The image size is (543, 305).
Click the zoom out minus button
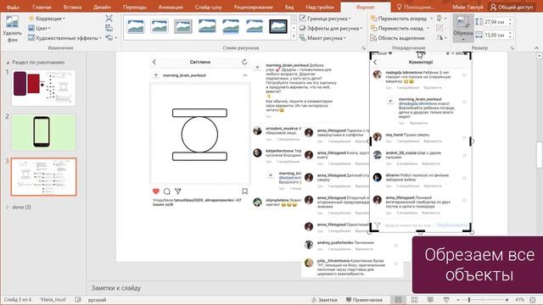click(458, 300)
